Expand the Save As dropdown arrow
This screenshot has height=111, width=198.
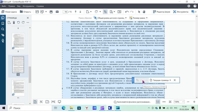[x=46, y=12]
